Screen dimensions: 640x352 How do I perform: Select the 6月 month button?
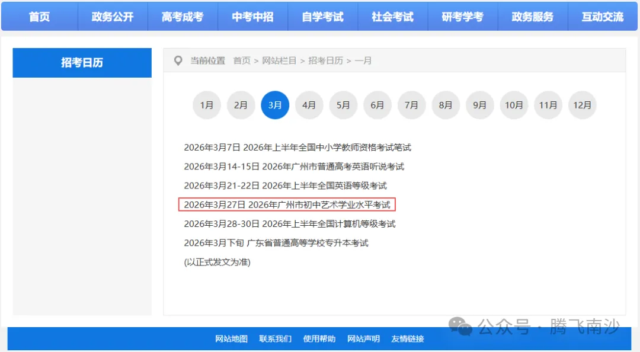coord(377,105)
